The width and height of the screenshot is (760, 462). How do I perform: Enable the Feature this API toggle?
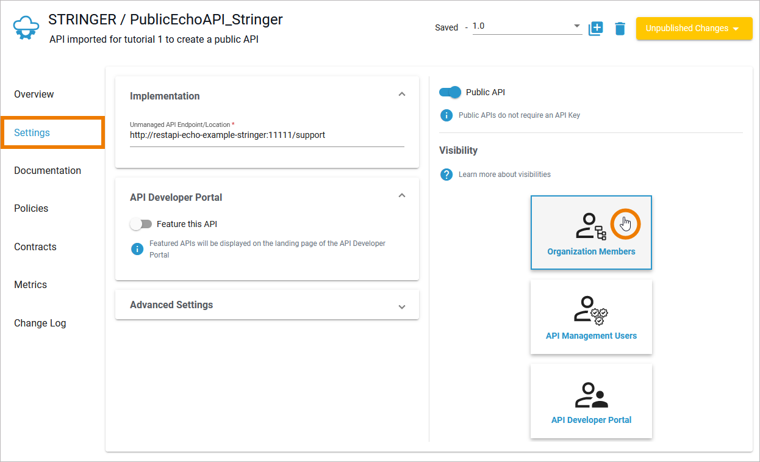pos(141,224)
